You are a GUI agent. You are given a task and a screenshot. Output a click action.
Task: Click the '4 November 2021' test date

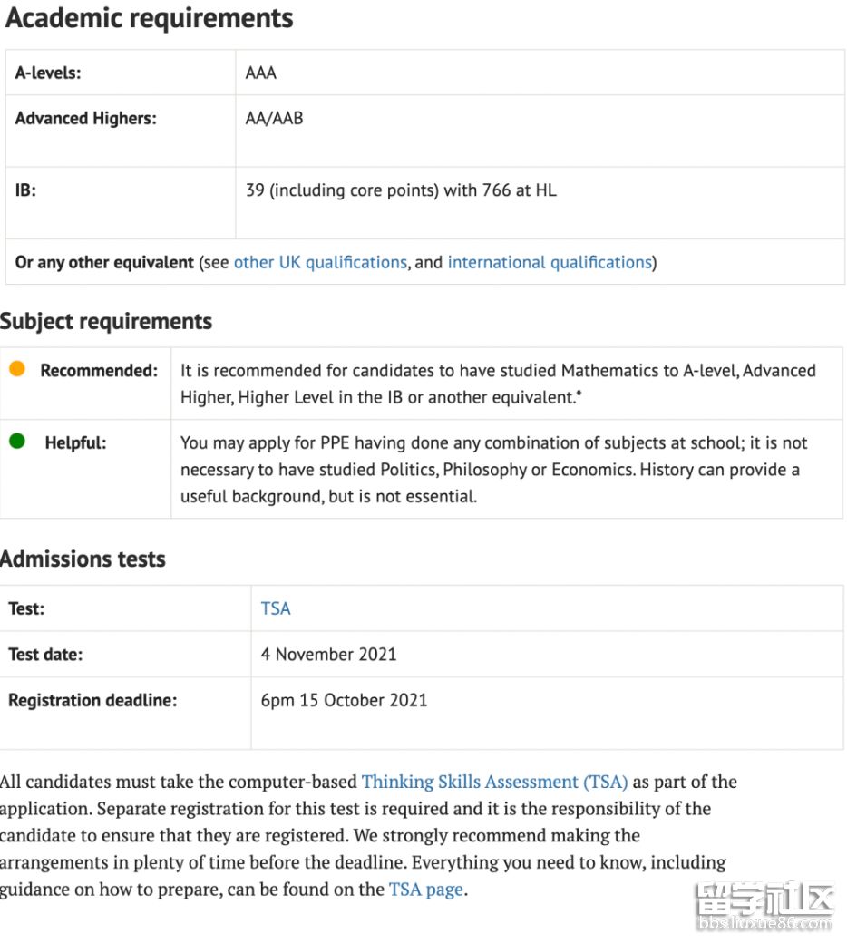pyautogui.click(x=328, y=654)
